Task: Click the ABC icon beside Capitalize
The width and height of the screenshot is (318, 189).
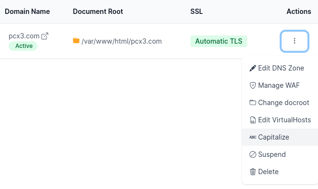Action: pyautogui.click(x=253, y=137)
